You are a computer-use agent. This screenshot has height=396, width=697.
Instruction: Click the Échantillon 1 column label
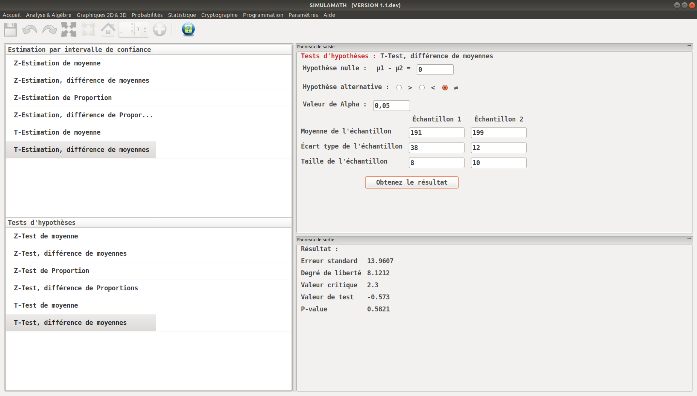point(436,119)
